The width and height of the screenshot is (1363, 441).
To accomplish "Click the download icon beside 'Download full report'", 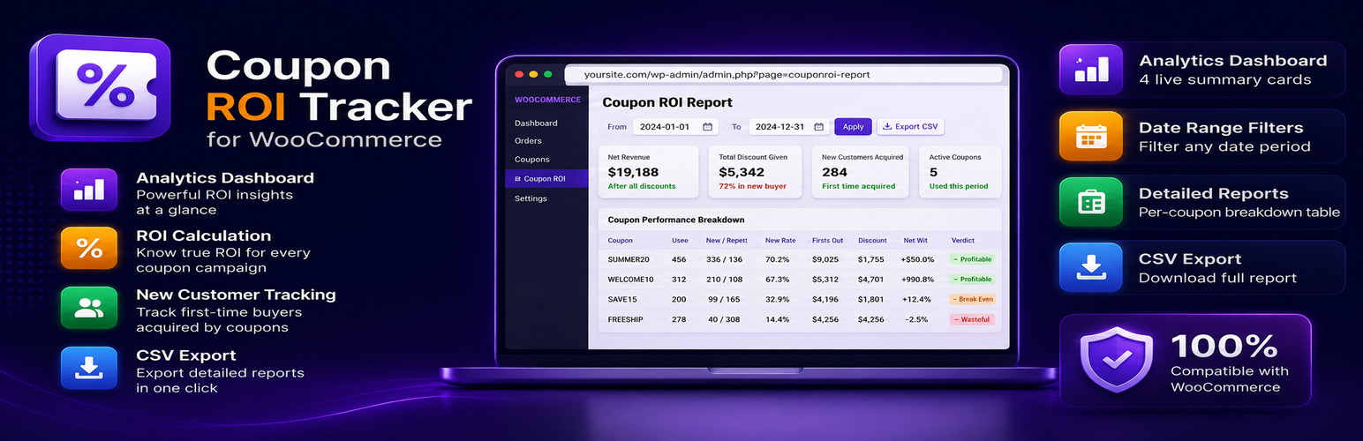I will (1091, 267).
